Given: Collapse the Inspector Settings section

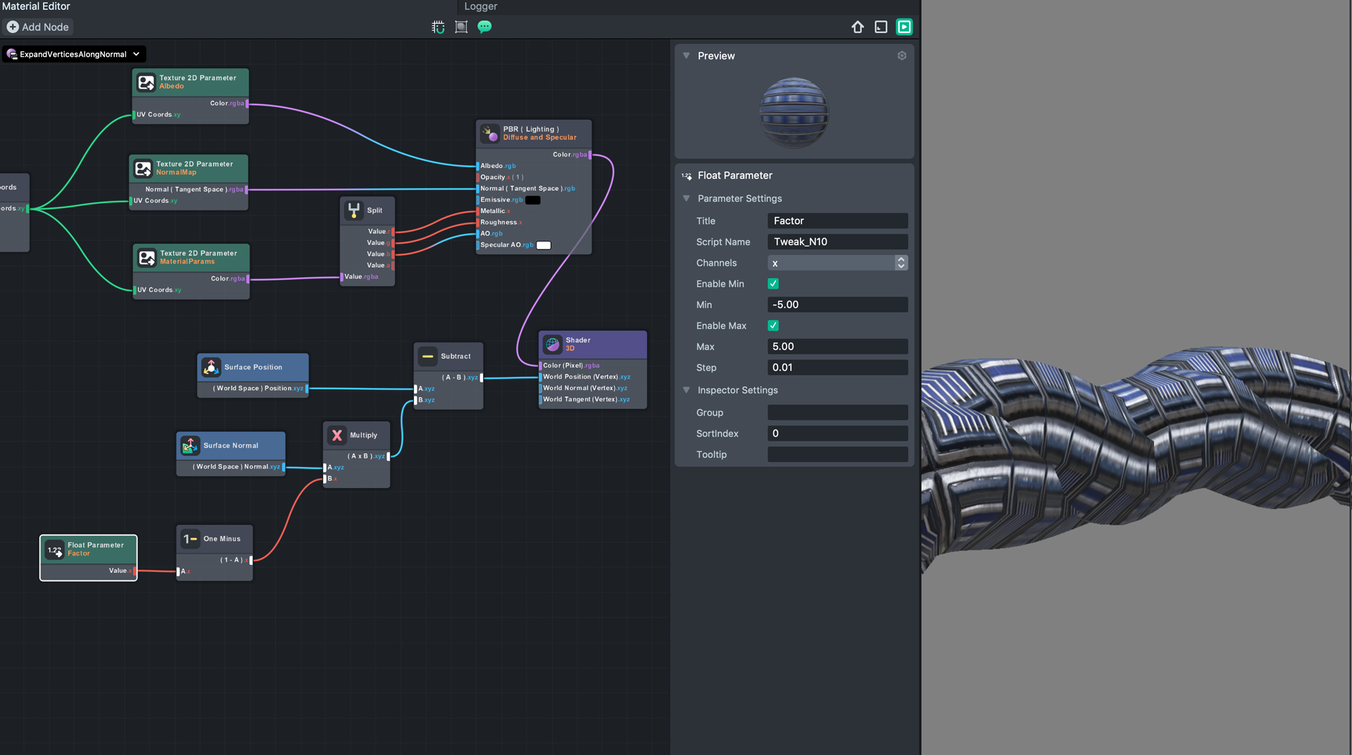Looking at the screenshot, I should pos(687,390).
